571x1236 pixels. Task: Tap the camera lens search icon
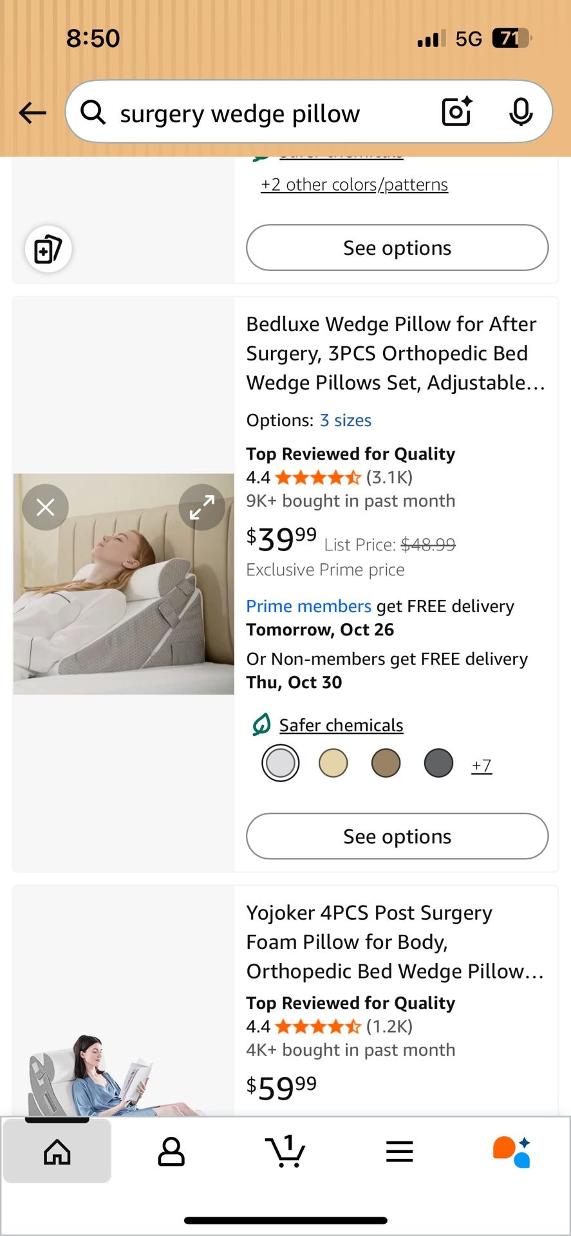(x=456, y=112)
